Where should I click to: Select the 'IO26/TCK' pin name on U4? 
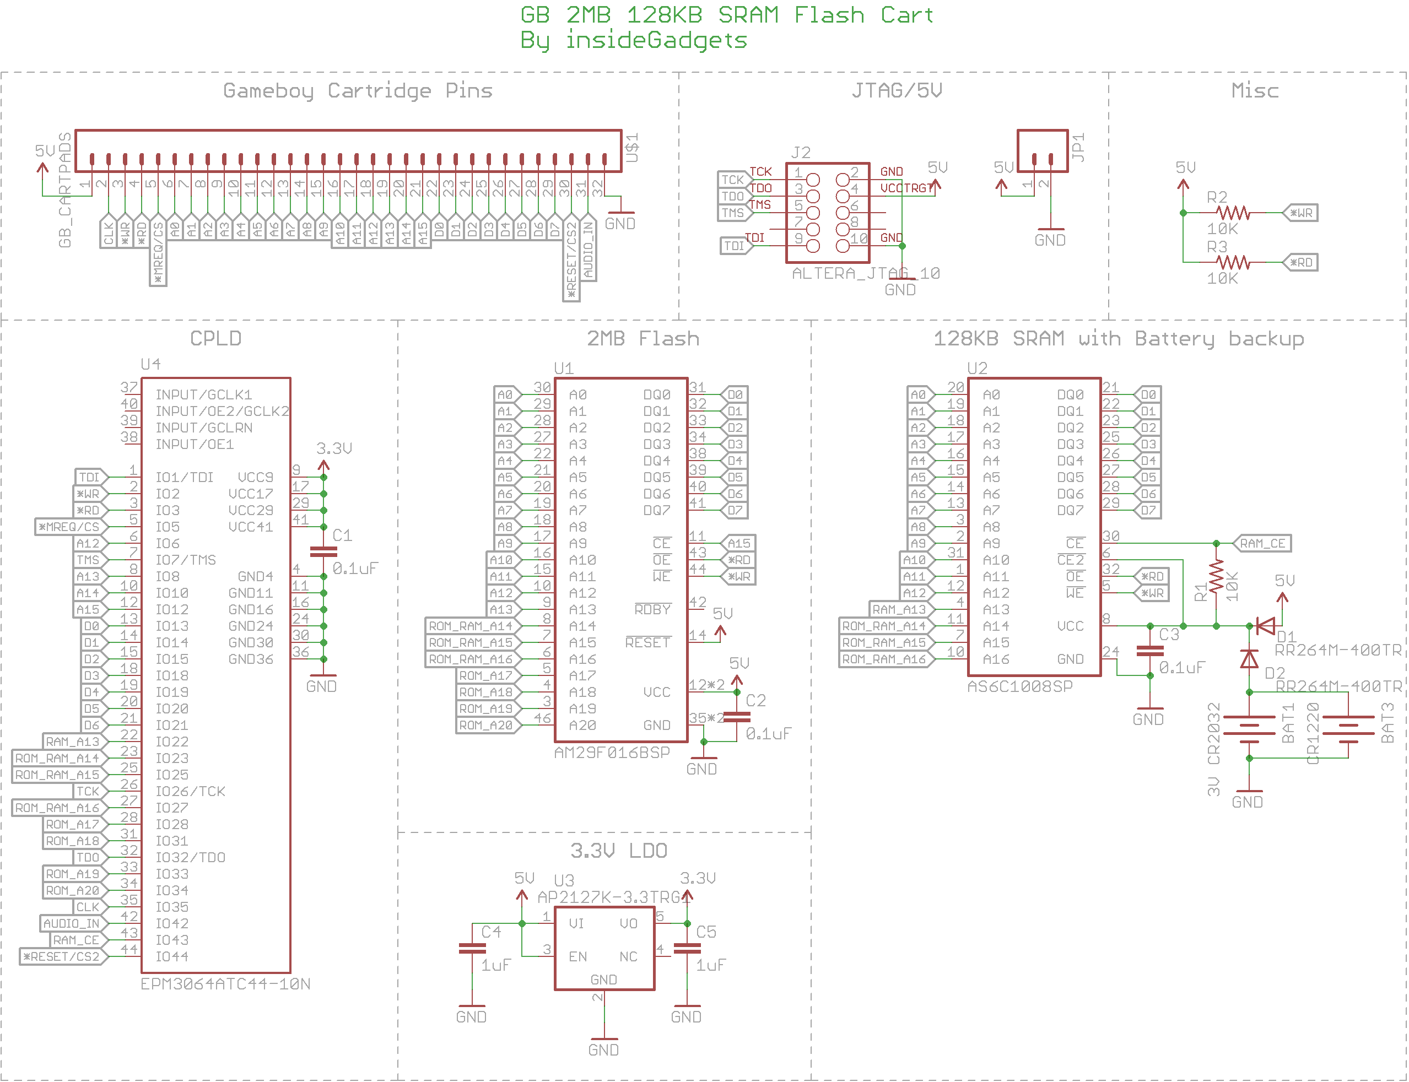[x=190, y=791]
